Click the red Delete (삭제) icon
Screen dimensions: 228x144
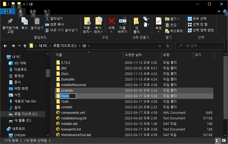112,21
